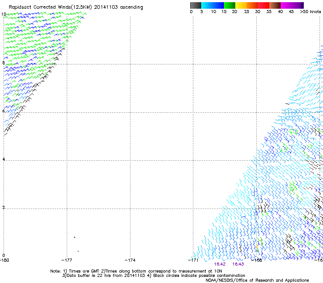Click the orange 25-30 knots legend swatch
Image resolution: width=323 pixels, height=283 pixels.
[252, 5]
